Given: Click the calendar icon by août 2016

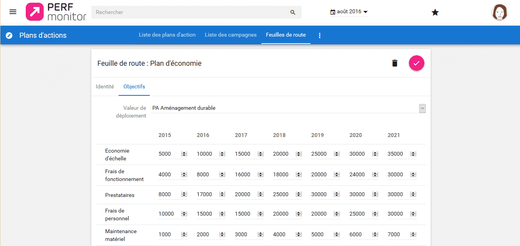Looking at the screenshot, I should click(332, 12).
